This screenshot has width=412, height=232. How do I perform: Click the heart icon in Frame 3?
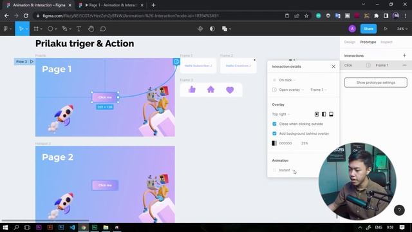(x=230, y=90)
